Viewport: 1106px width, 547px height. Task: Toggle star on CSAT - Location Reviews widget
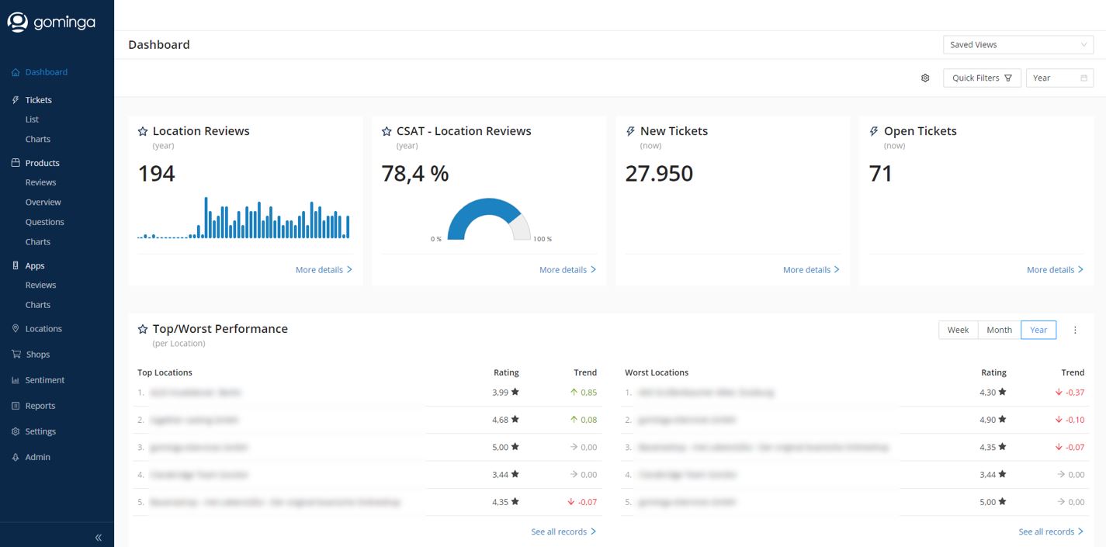click(x=387, y=132)
